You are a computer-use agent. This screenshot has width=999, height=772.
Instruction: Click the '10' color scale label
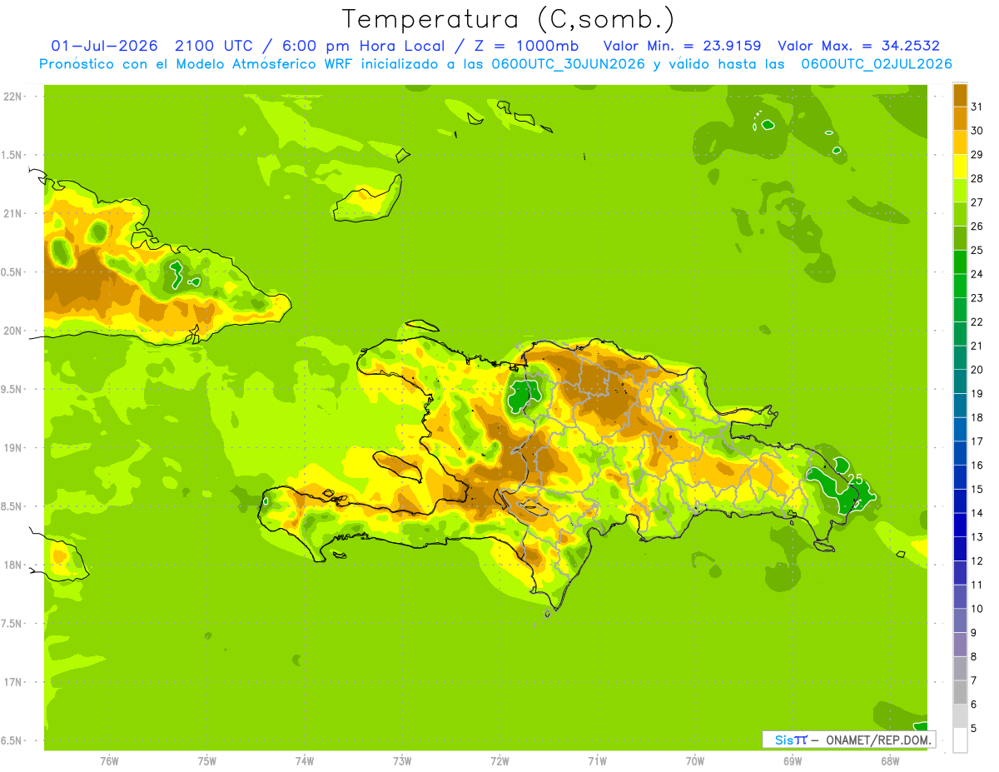click(x=977, y=609)
